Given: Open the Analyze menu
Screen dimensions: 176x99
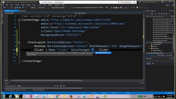Looking at the screenshot, I should (x=50, y=5).
